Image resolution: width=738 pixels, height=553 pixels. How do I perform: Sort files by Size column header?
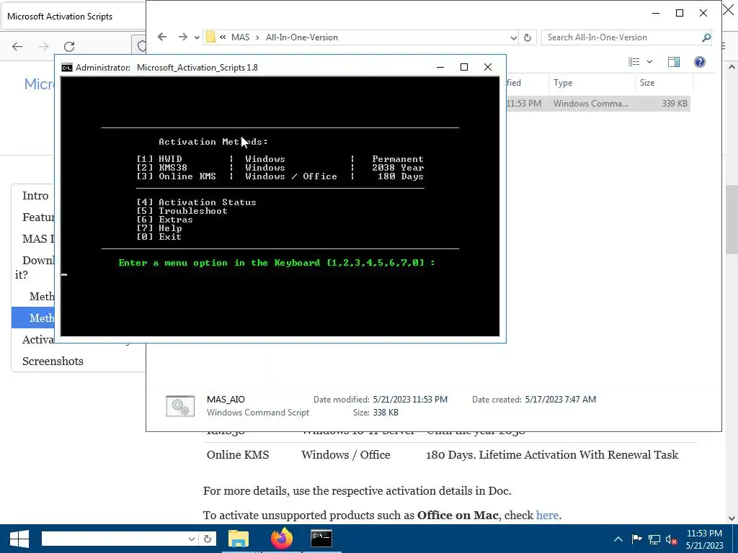pos(664,83)
